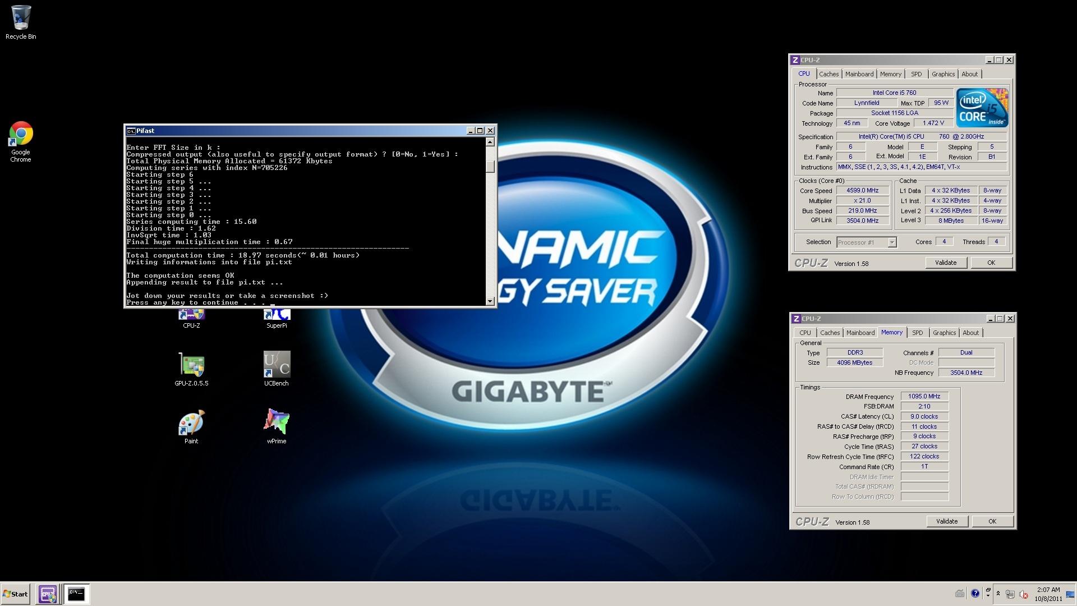Click the Start button

(x=16, y=594)
